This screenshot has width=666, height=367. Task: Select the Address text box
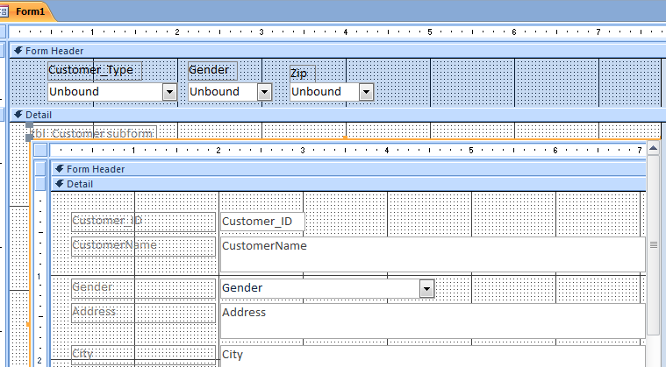[433, 321]
